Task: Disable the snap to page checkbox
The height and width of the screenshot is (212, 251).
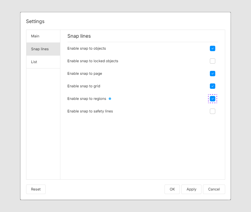Action: [213, 74]
